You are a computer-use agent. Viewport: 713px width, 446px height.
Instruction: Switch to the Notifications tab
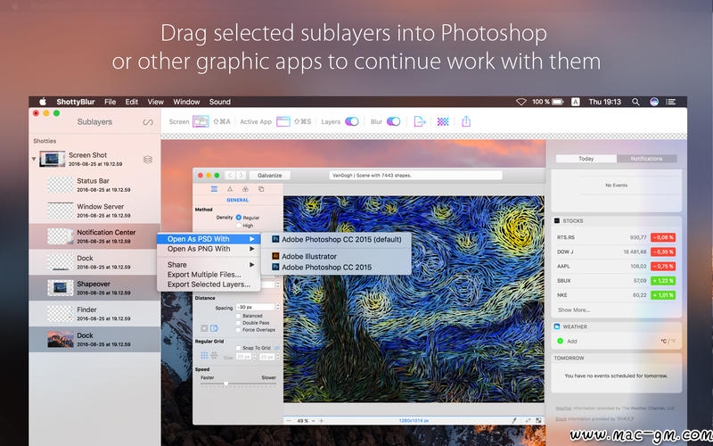click(646, 159)
